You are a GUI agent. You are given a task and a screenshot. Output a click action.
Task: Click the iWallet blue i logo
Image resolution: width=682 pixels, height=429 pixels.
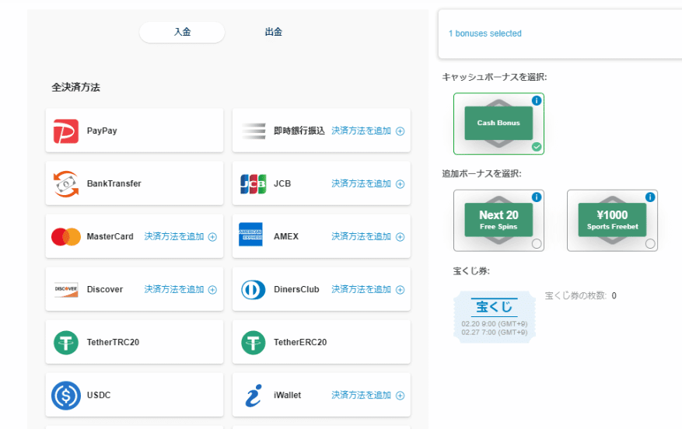click(x=254, y=396)
